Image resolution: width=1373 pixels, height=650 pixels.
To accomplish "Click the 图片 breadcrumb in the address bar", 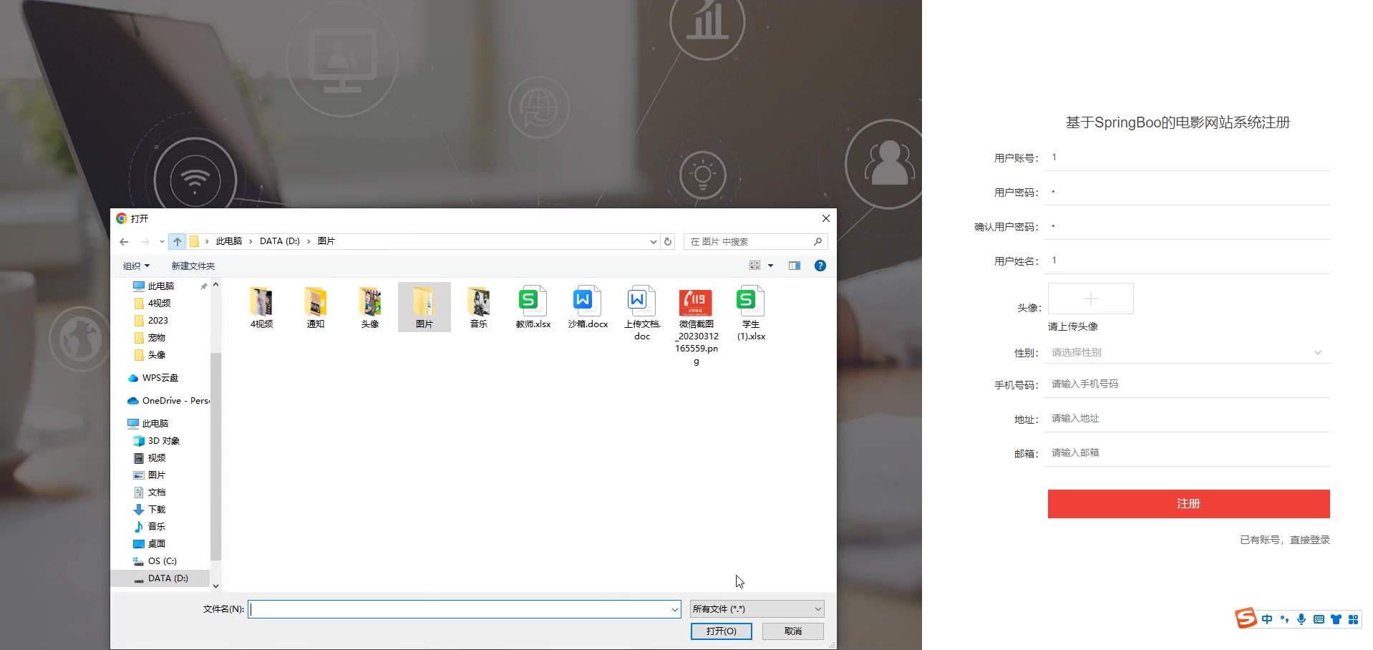I will [326, 241].
